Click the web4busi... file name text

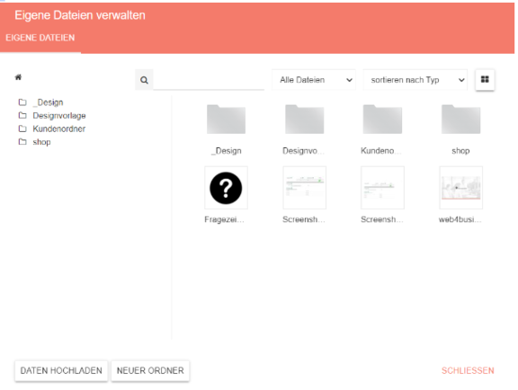[x=460, y=219]
